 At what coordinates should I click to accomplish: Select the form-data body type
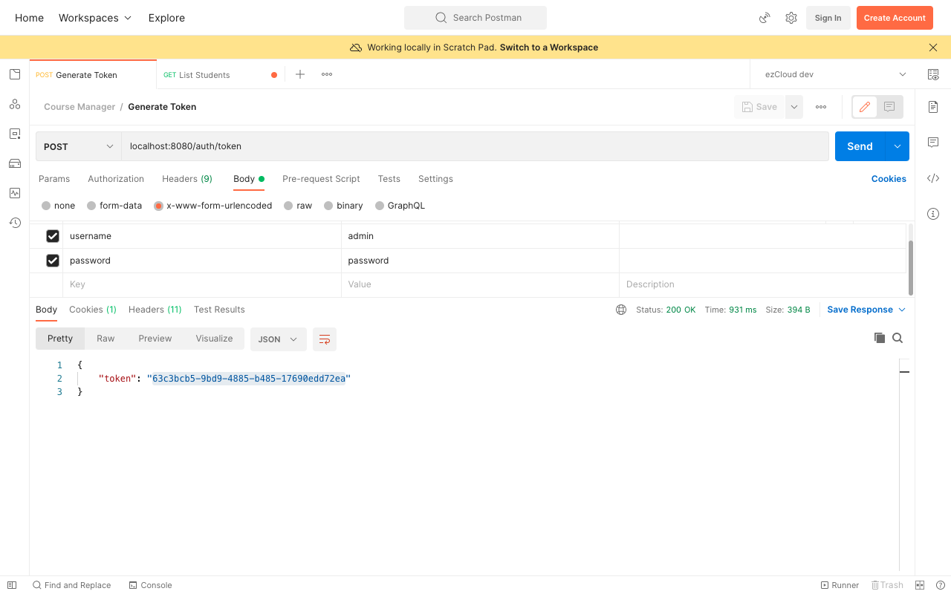tap(91, 206)
